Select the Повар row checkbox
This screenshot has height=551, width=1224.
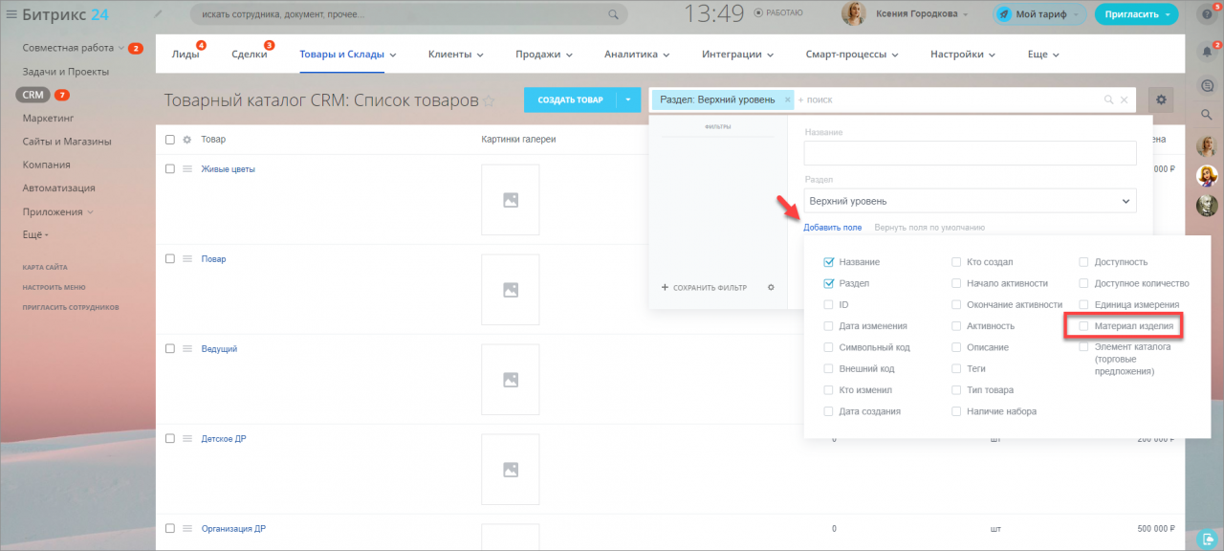pos(170,259)
